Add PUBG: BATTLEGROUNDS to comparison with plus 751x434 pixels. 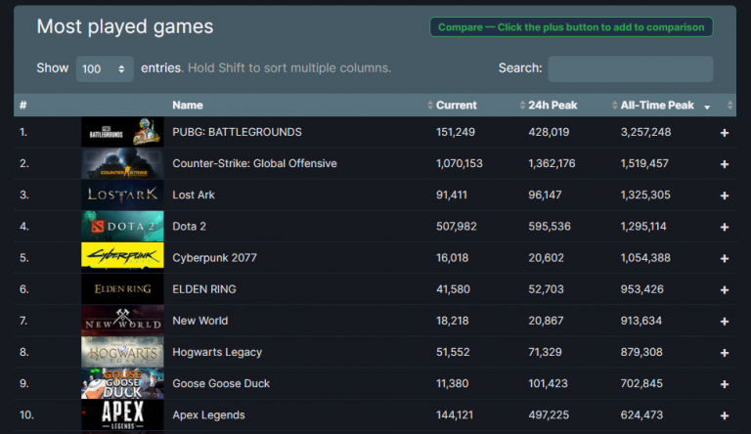[x=725, y=133]
